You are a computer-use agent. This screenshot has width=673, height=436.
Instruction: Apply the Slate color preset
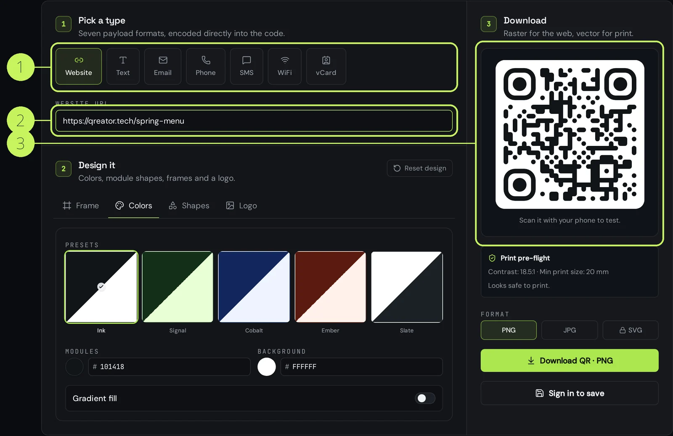407,287
